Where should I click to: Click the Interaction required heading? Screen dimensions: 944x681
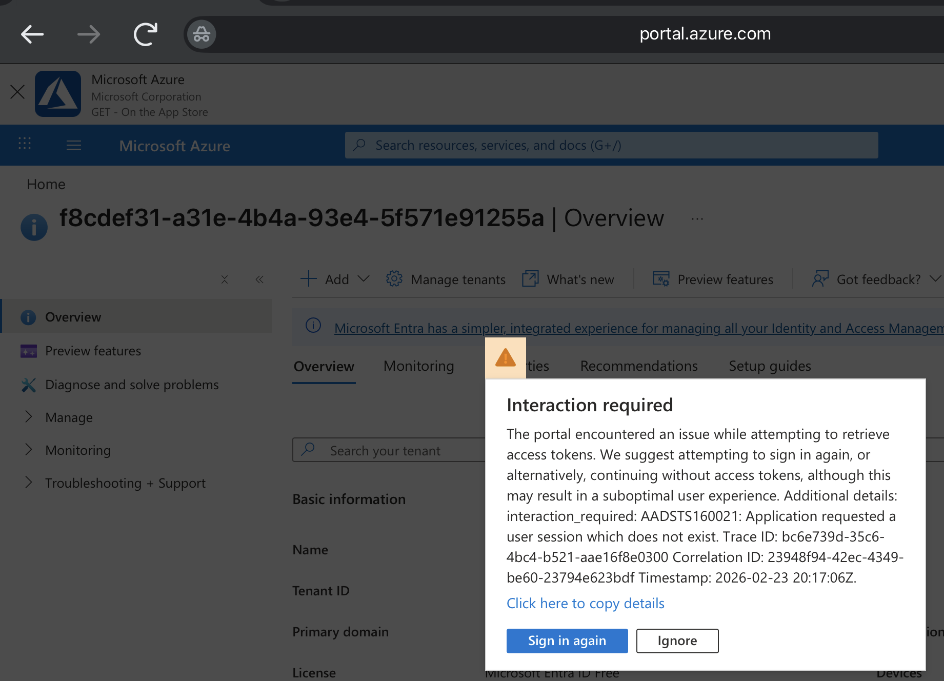[x=590, y=405]
